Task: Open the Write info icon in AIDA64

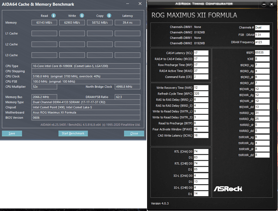Action: [82, 15]
